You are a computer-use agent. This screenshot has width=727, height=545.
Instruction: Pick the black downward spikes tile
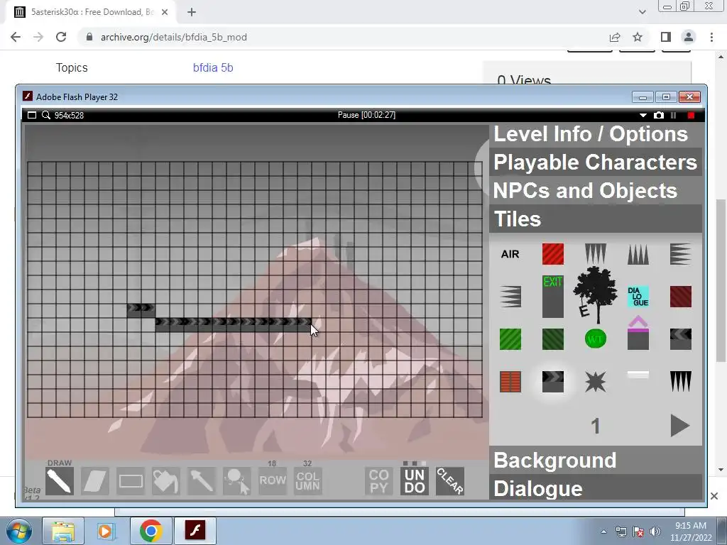(681, 381)
